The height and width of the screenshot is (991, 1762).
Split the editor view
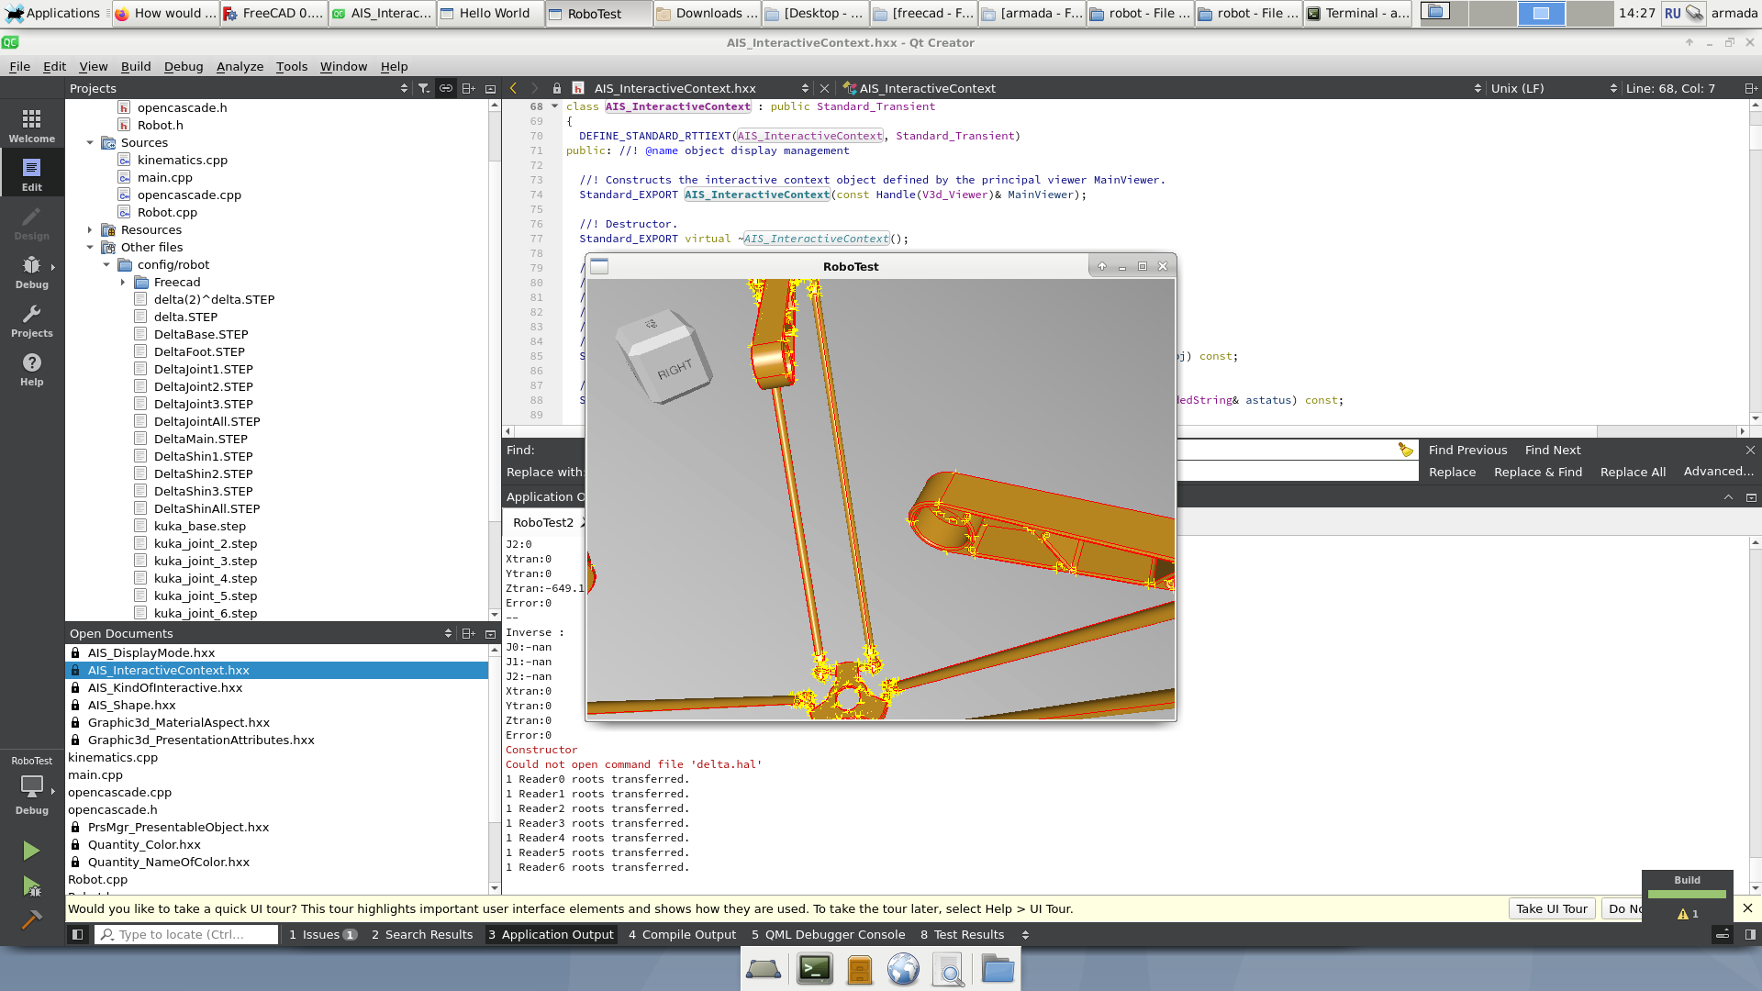[1750, 88]
